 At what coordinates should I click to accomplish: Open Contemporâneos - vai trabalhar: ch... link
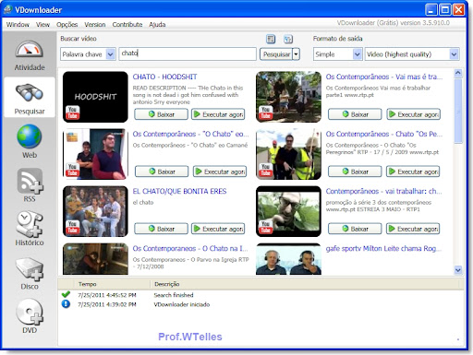point(383,191)
